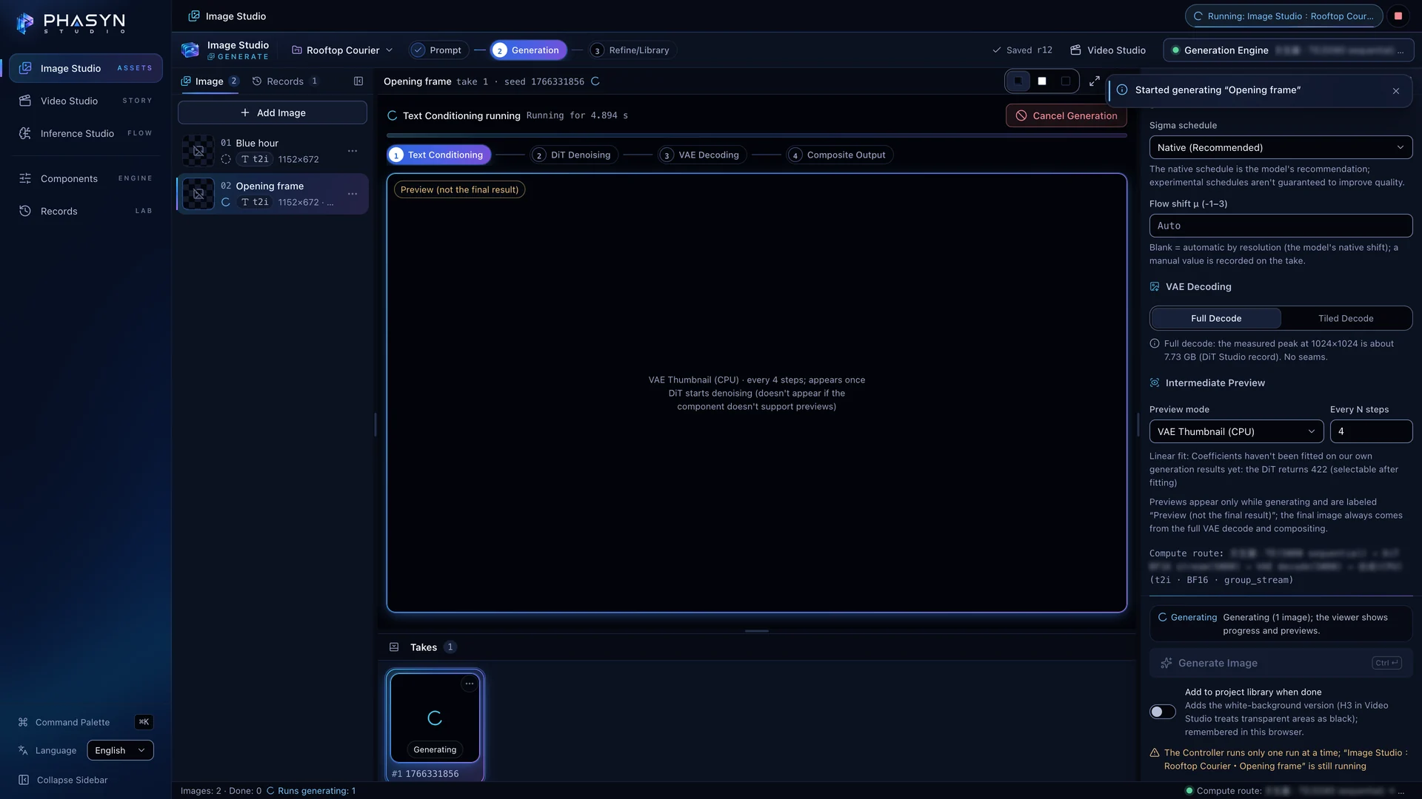Click Add Image button

click(273, 113)
